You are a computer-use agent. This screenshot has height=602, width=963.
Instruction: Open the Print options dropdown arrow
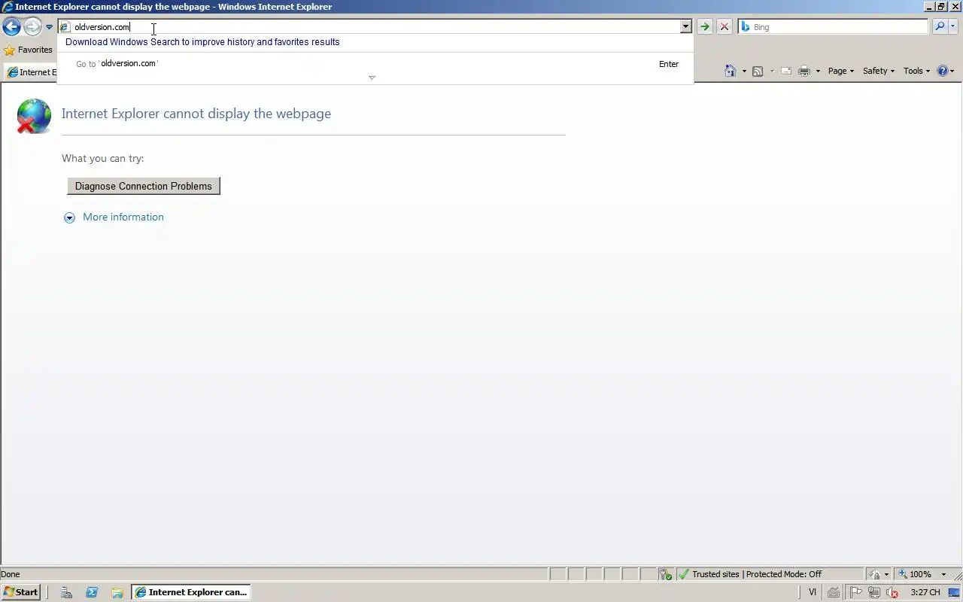818,71
